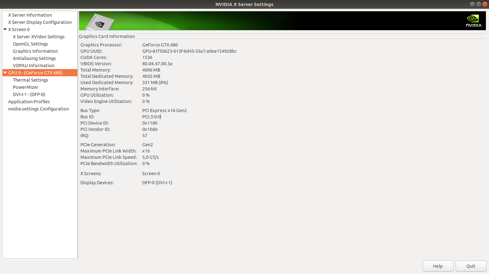
Task: Select X Server XVideo Settings
Action: [39, 36]
